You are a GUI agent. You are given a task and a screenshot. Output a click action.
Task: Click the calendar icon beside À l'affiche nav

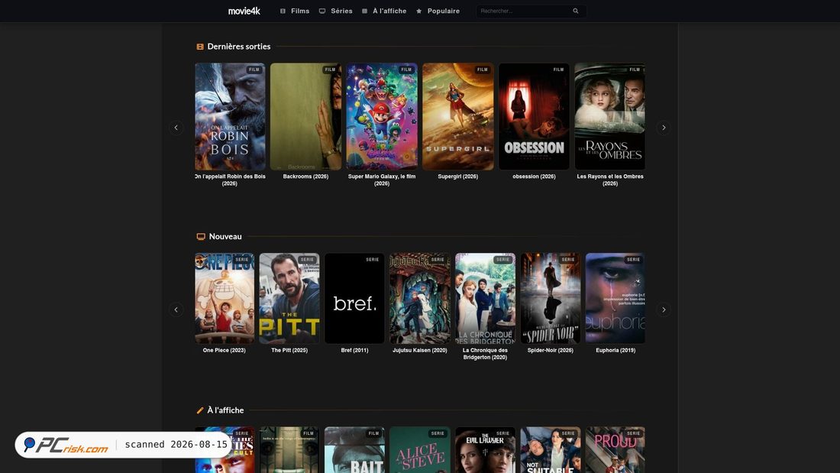[365, 11]
